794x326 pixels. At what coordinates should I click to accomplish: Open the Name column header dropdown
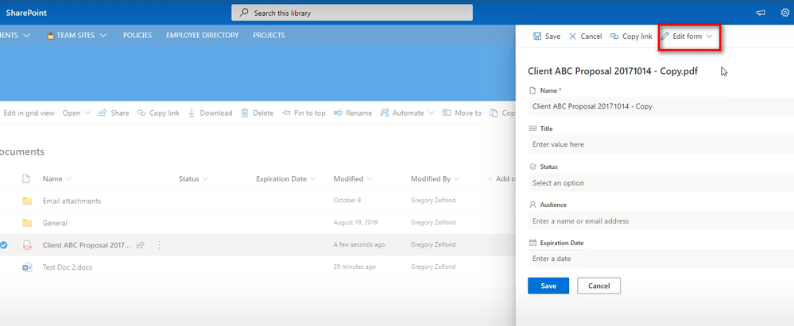[57, 179]
